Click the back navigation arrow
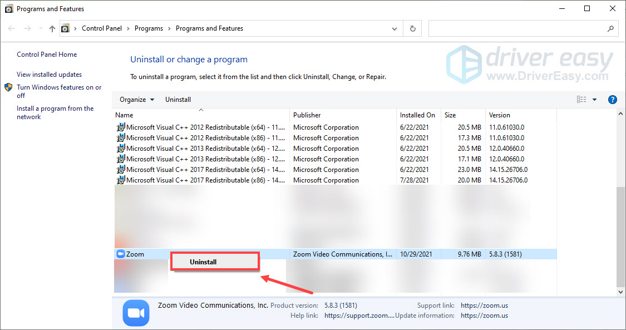The height and width of the screenshot is (330, 626). pos(11,28)
